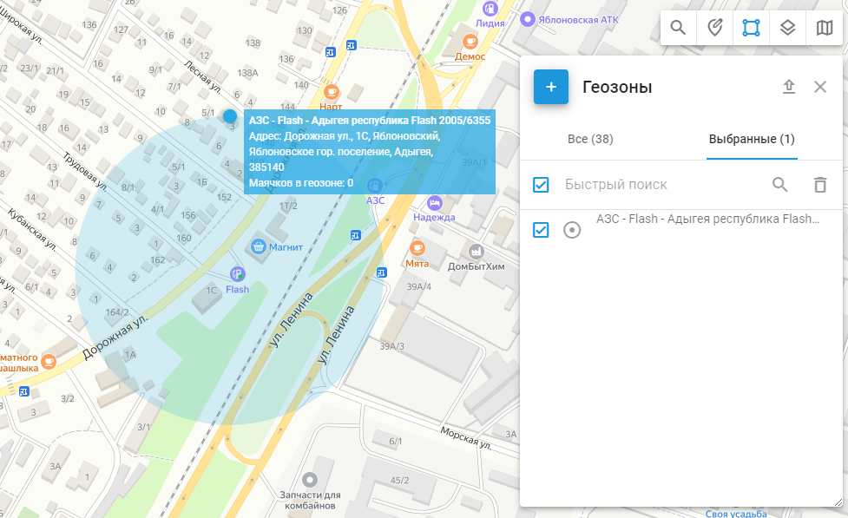Click house number 152
The width and height of the screenshot is (848, 518).
tap(224, 197)
